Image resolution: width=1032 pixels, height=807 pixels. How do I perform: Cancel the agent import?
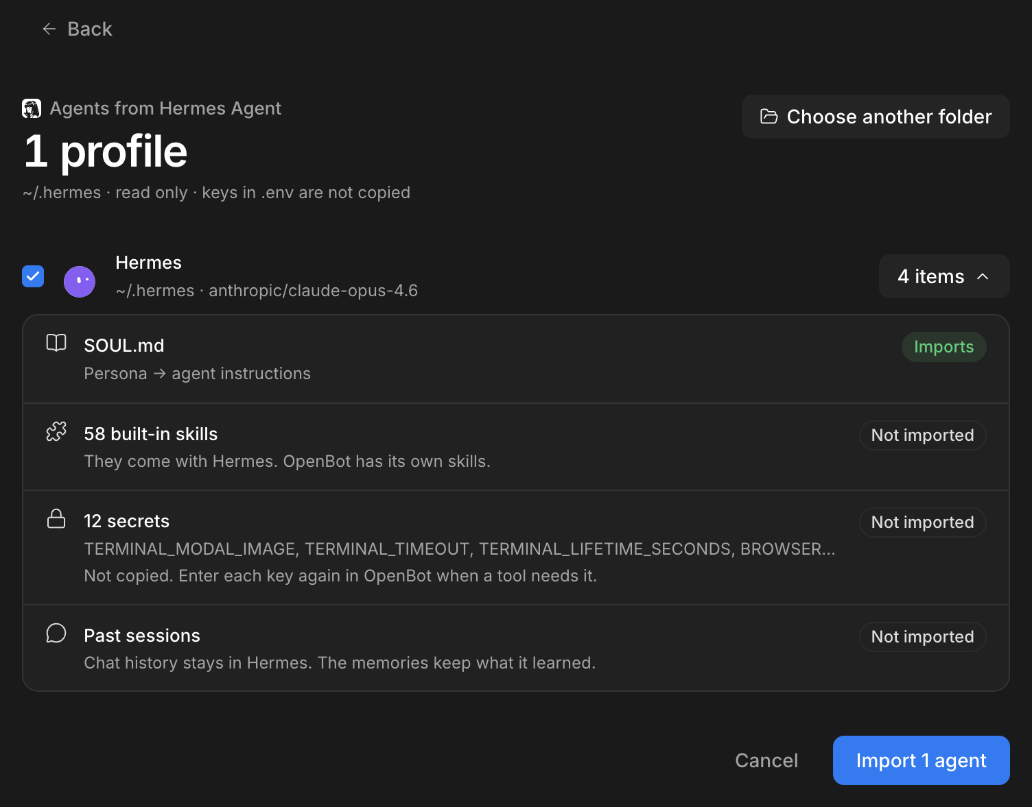[766, 760]
